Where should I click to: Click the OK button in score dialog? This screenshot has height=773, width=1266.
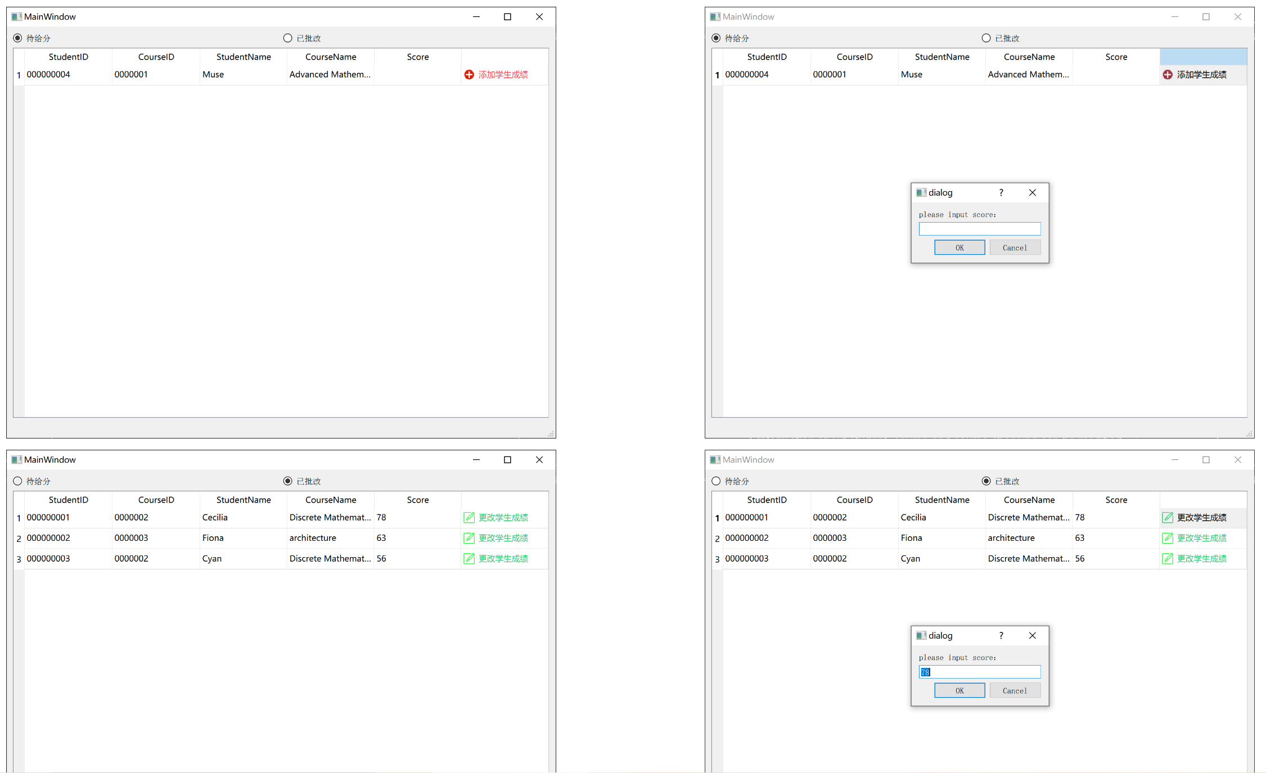click(x=959, y=247)
